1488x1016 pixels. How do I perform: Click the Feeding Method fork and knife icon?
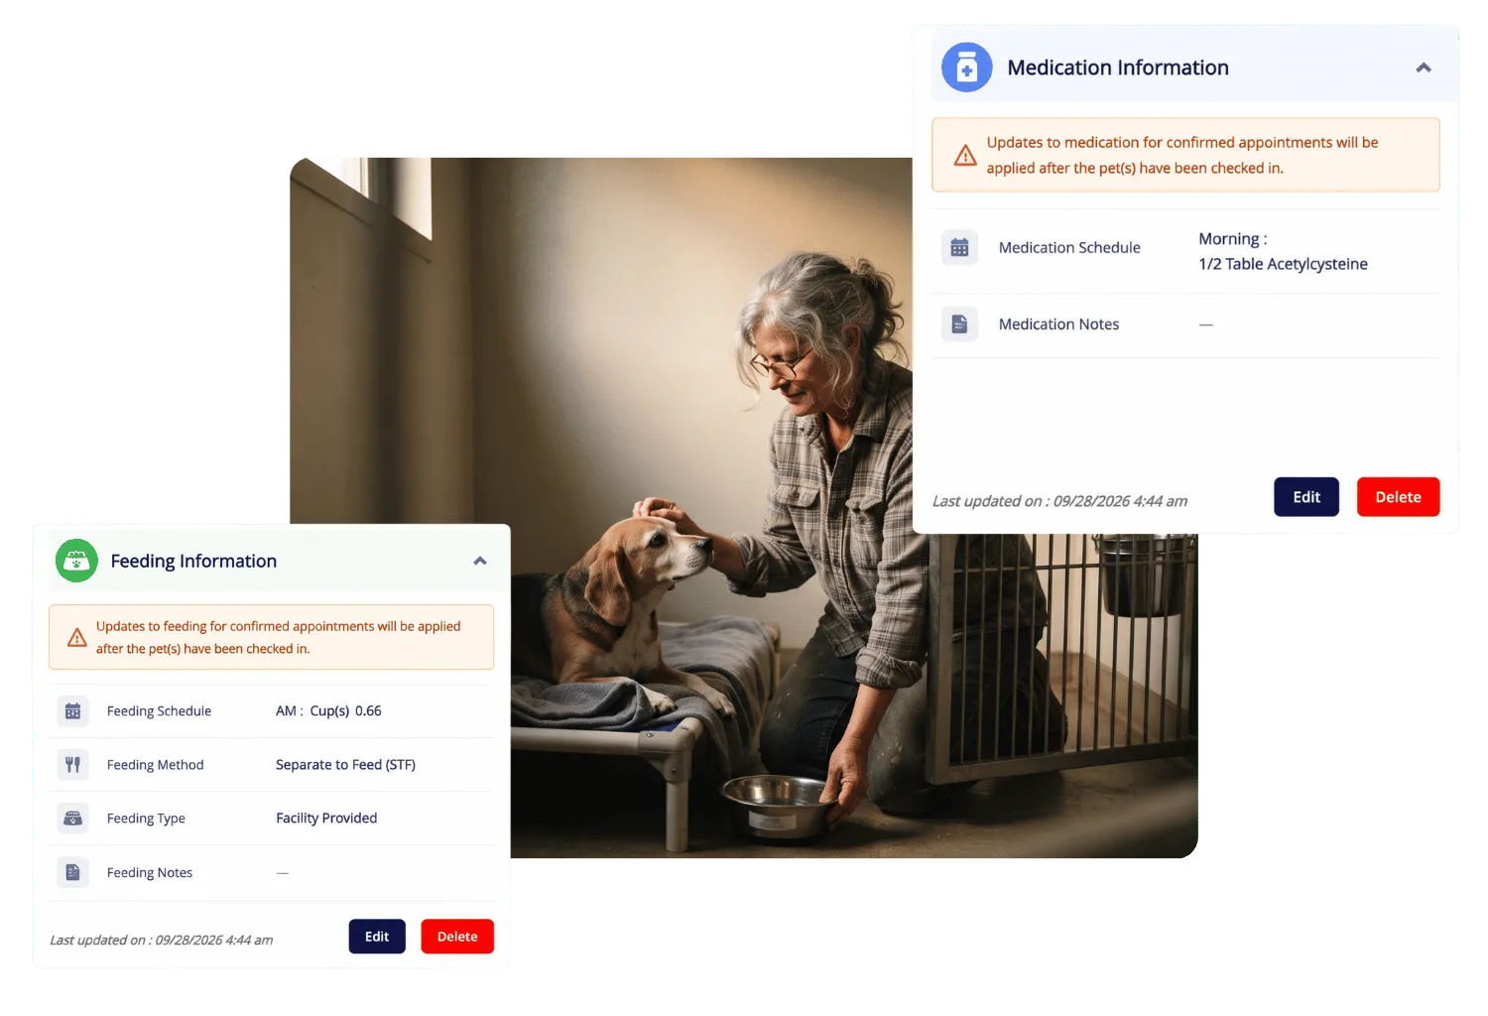coord(72,765)
